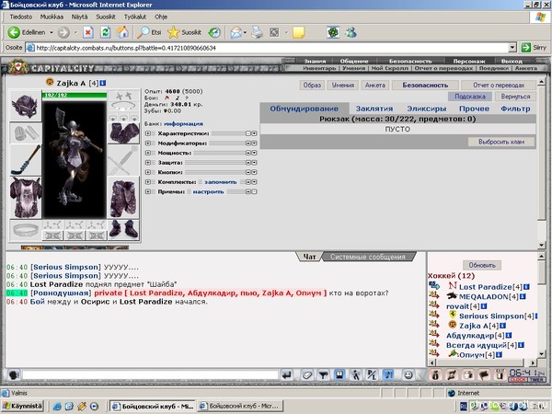Open the address bar dropdown arrow
552x414 pixels.
coord(512,48)
